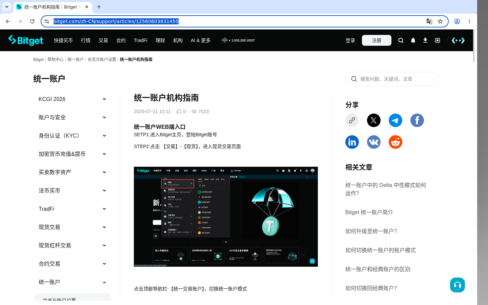Image resolution: width=488 pixels, height=305 pixels.
Task: Reload the page
Action: point(32,21)
